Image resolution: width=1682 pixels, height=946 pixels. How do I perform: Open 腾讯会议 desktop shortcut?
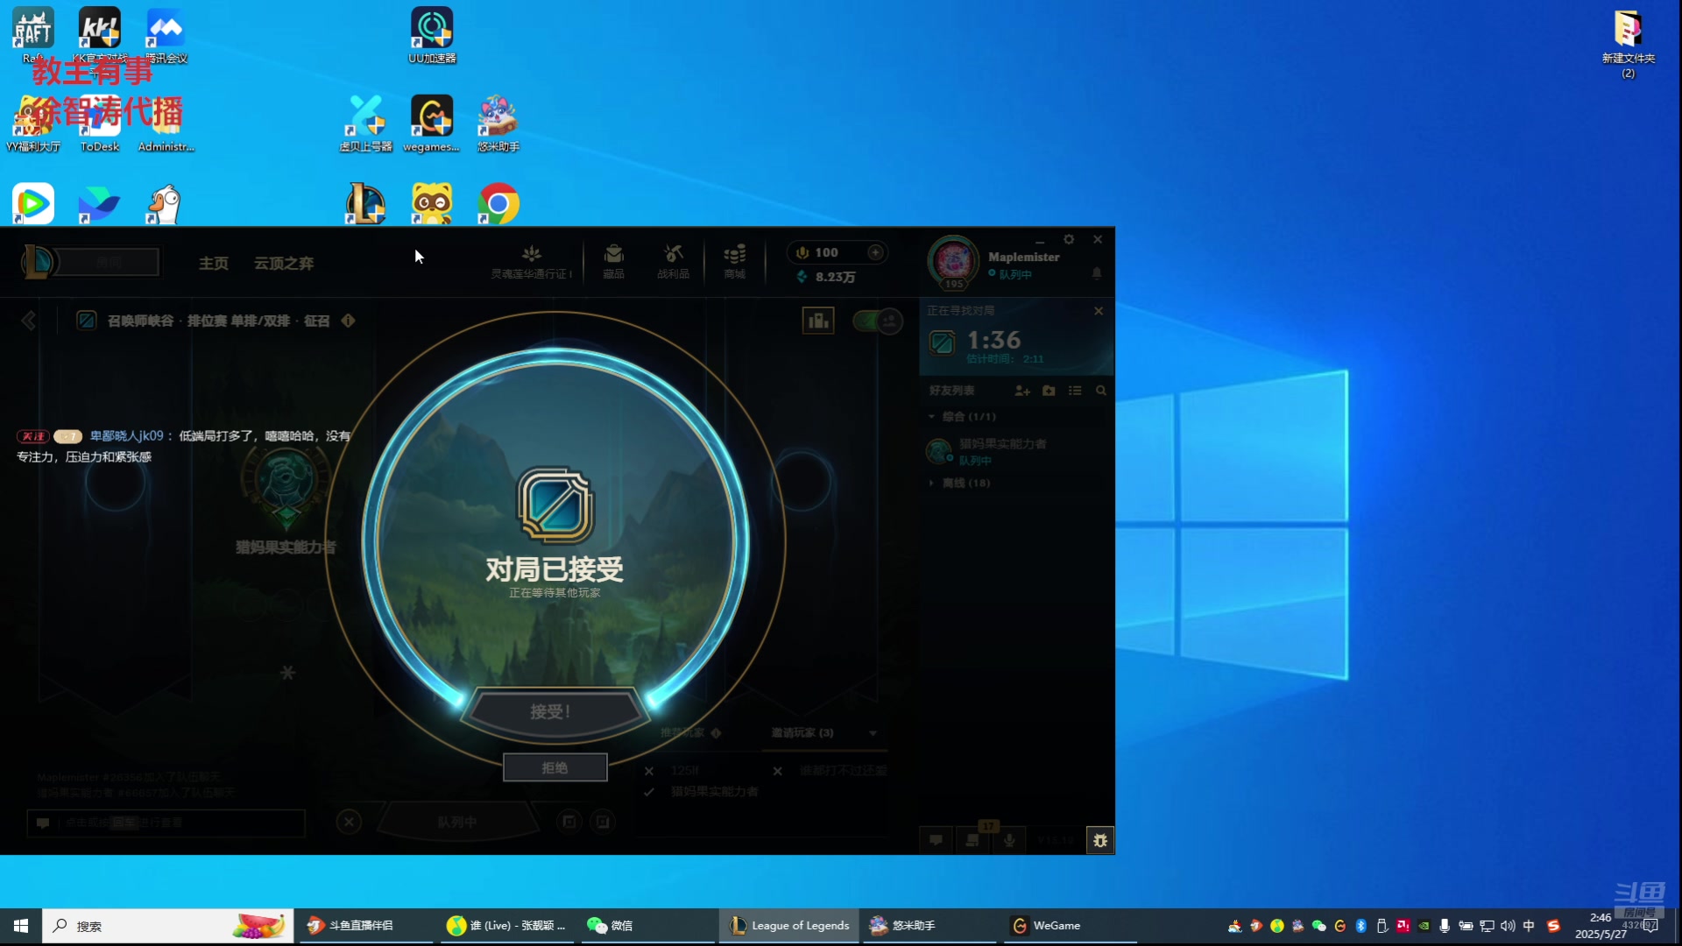(x=166, y=35)
